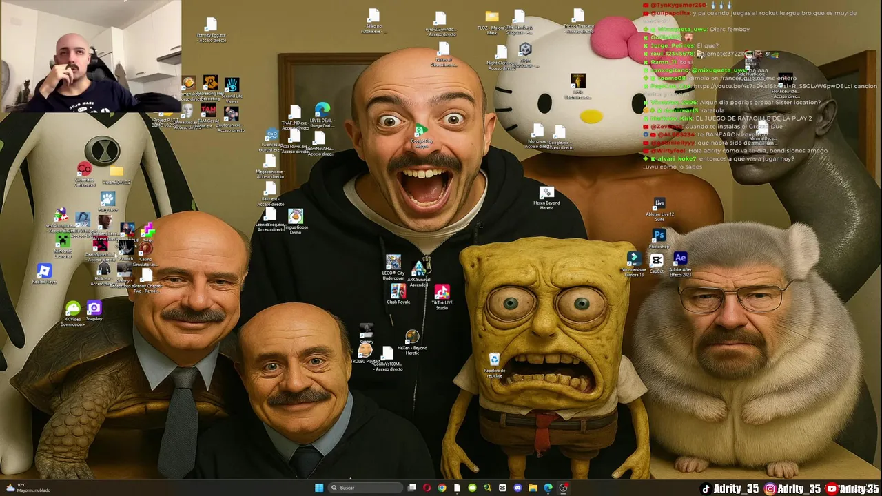Open the Photoshop desktop shortcut
Image resolution: width=882 pixels, height=496 pixels.
click(x=659, y=238)
